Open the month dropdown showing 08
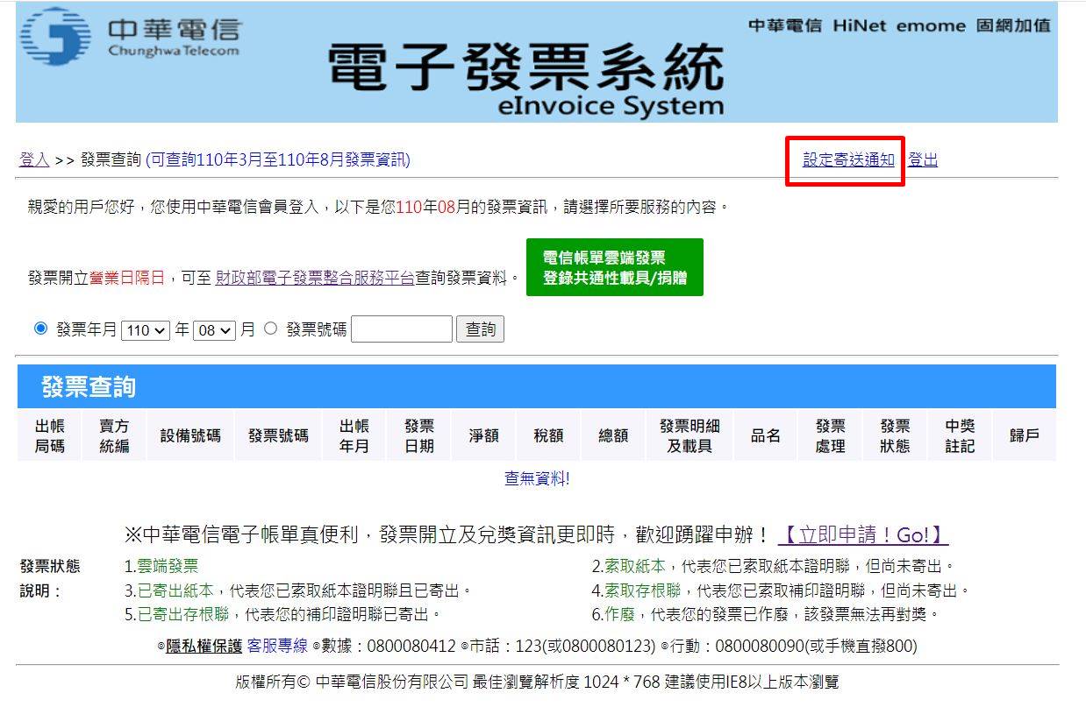This screenshot has width=1086, height=707. click(214, 330)
